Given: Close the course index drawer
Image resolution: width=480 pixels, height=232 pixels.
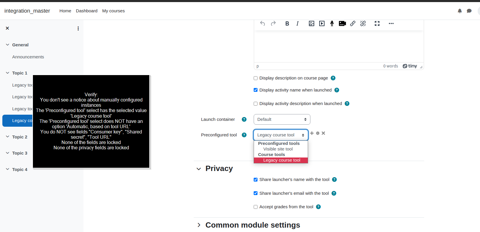Looking at the screenshot, I should pos(7,28).
